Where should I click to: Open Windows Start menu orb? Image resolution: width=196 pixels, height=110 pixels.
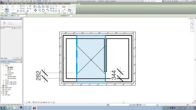point(3,108)
